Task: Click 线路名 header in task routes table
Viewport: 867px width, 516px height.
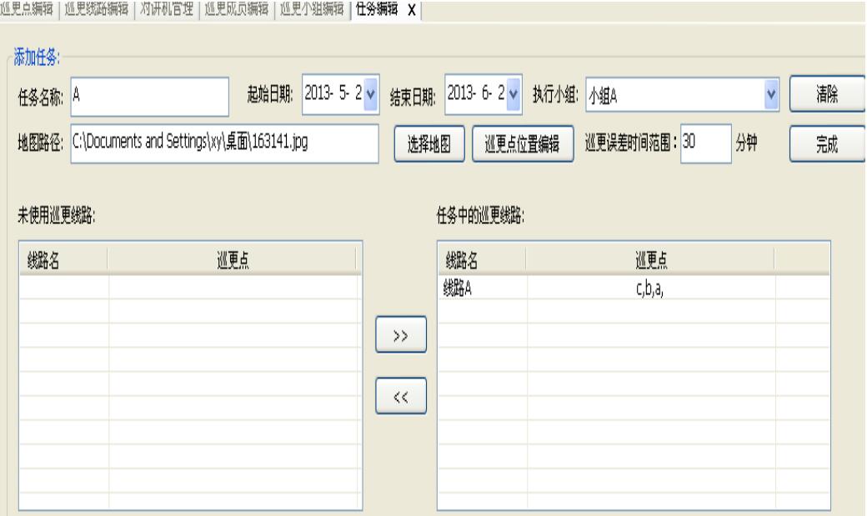Action: tap(482, 259)
